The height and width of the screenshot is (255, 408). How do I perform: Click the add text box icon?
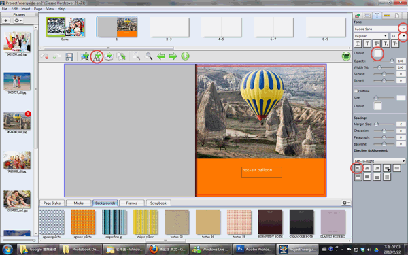point(97,56)
